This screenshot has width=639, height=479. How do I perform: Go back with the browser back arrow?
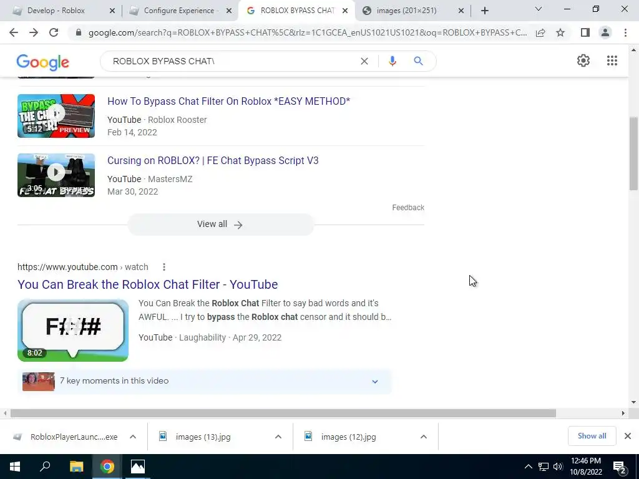tap(14, 32)
